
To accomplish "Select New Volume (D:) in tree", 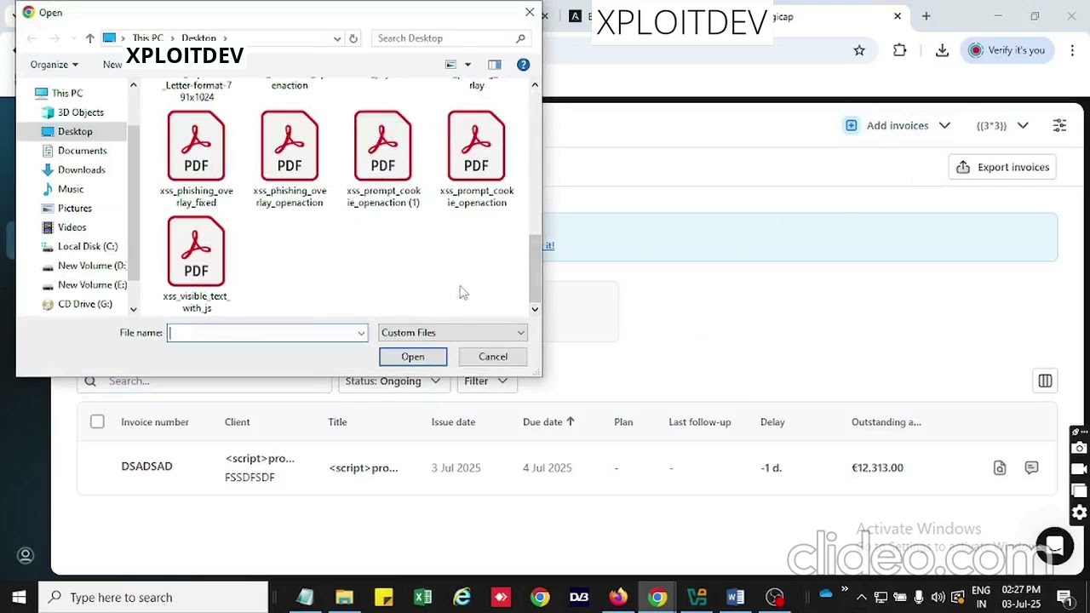I will pos(91,266).
